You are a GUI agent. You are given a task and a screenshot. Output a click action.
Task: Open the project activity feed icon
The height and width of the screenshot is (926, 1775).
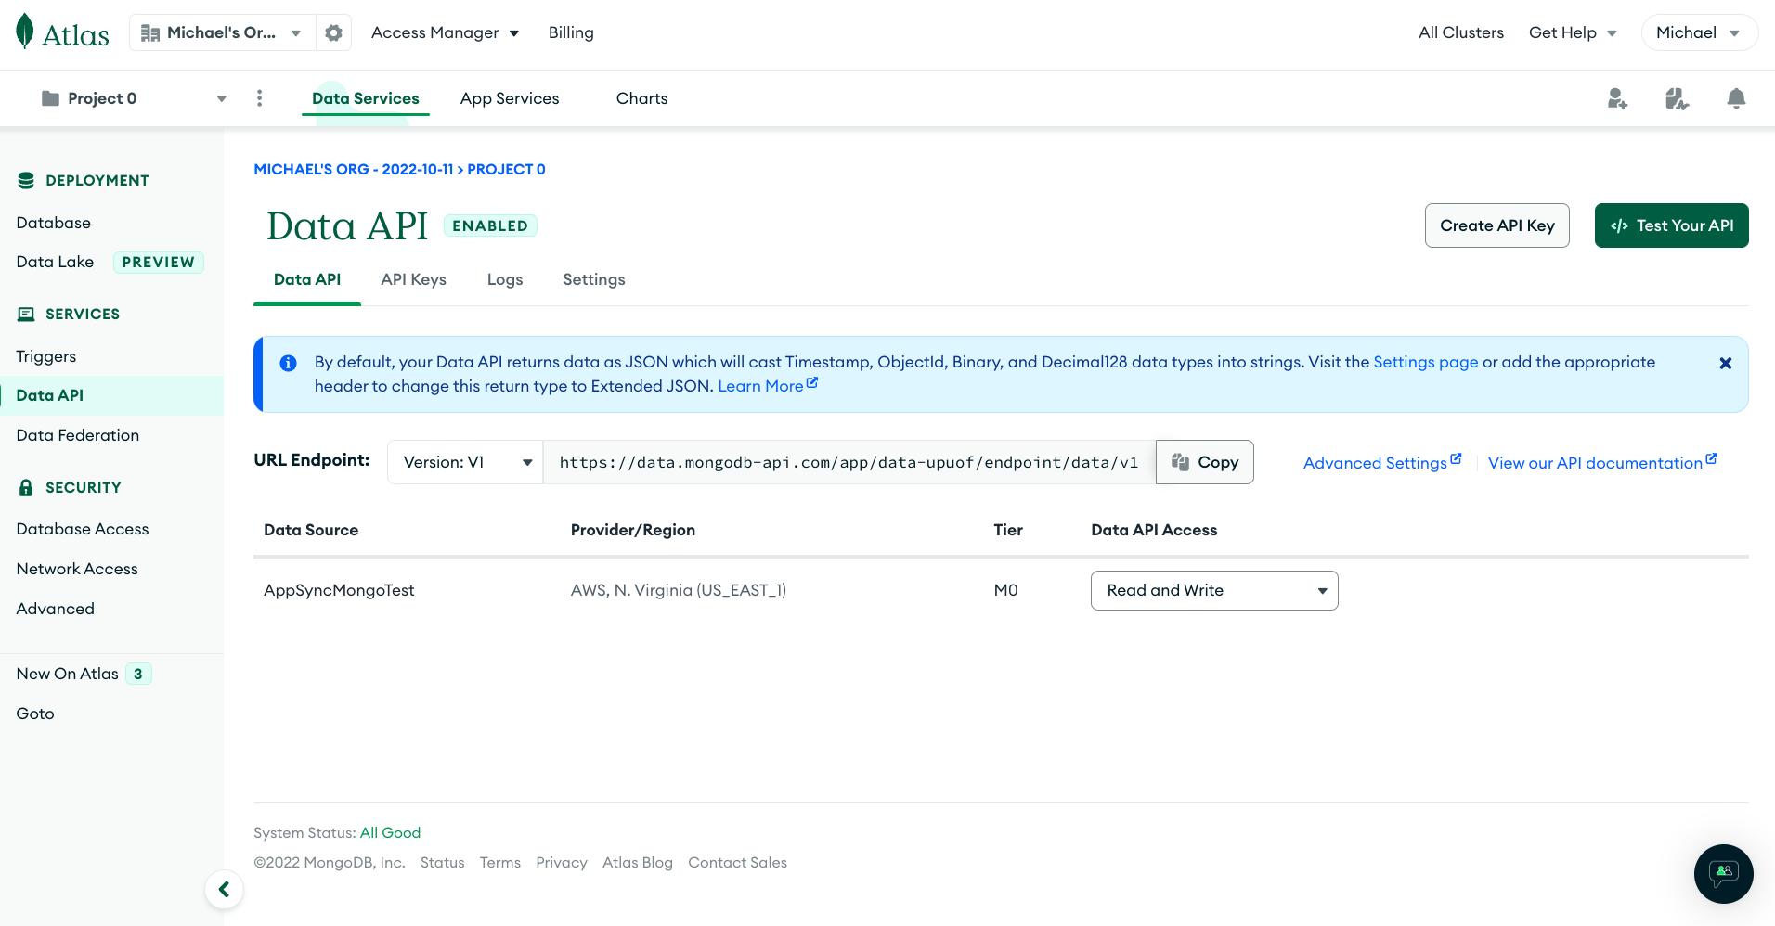pos(1677,98)
